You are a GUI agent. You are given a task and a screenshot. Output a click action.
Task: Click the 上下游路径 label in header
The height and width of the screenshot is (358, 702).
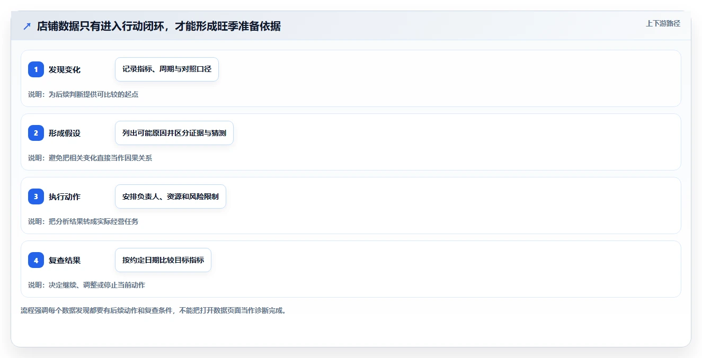pyautogui.click(x=663, y=23)
